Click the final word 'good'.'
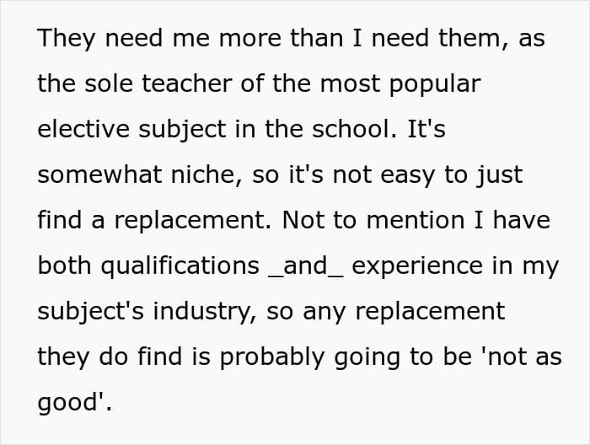 (74, 403)
